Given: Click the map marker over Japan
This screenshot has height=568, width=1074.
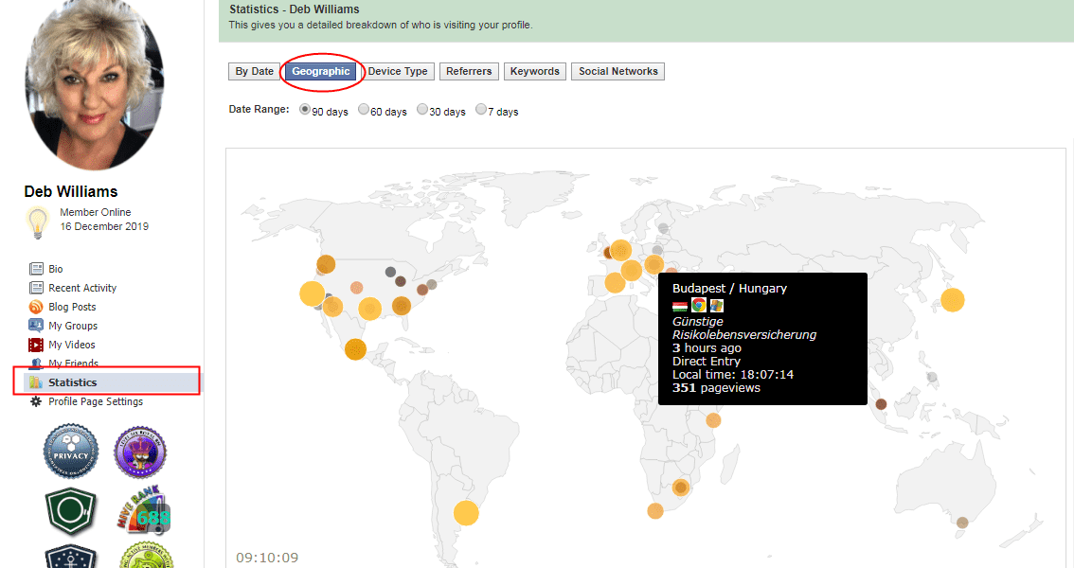Looking at the screenshot, I should 952,300.
